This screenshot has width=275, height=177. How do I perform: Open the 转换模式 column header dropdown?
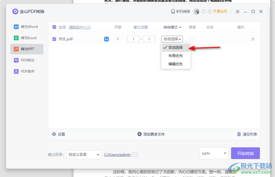[x=172, y=27]
